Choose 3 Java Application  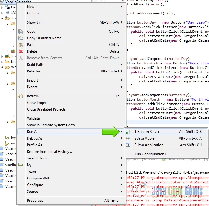166,145
